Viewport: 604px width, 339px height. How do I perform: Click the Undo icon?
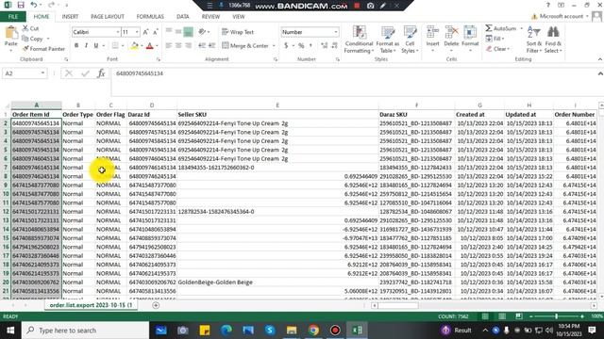click(34, 5)
